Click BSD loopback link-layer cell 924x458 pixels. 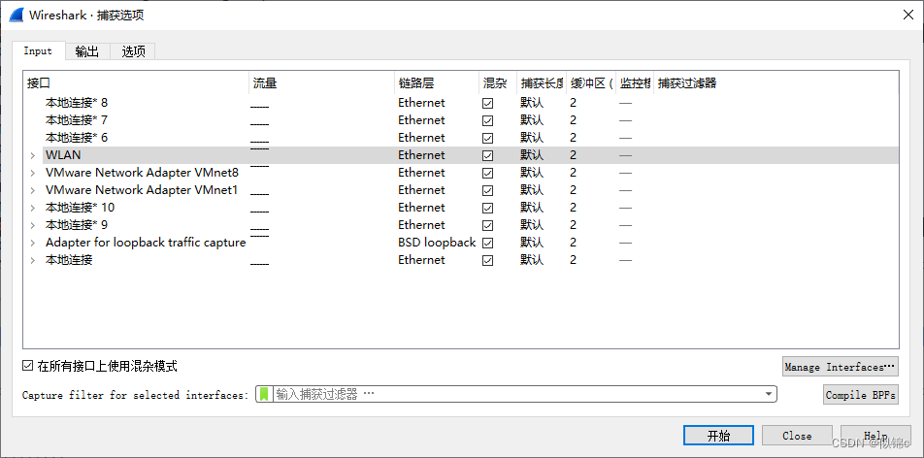(437, 243)
